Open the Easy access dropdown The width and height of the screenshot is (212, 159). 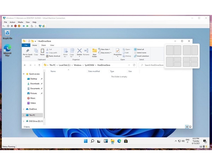[x=105, y=53]
